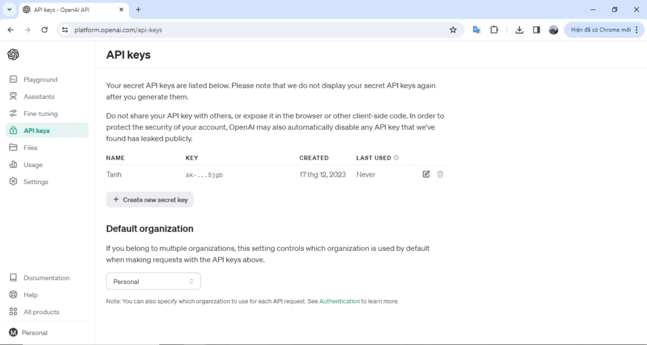Open Chrome downloads

point(519,30)
